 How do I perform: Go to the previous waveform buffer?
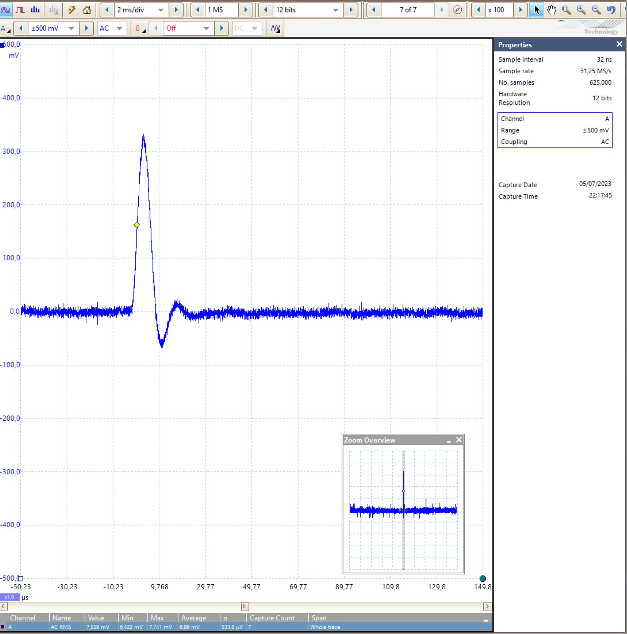(374, 10)
